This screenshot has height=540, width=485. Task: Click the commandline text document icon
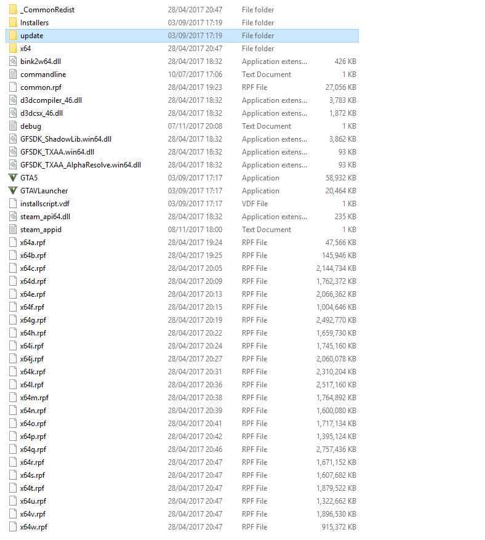tap(13, 75)
